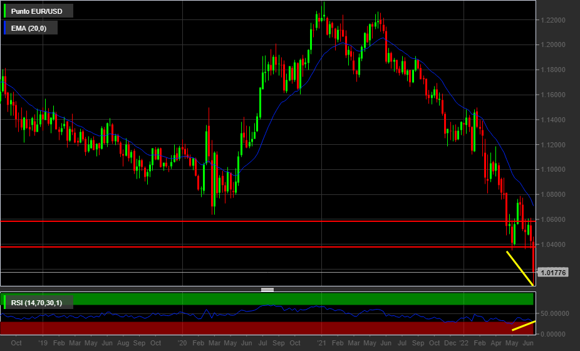580x351 pixels.
Task: Select the yellow trend line on price chart
Action: tap(520, 268)
